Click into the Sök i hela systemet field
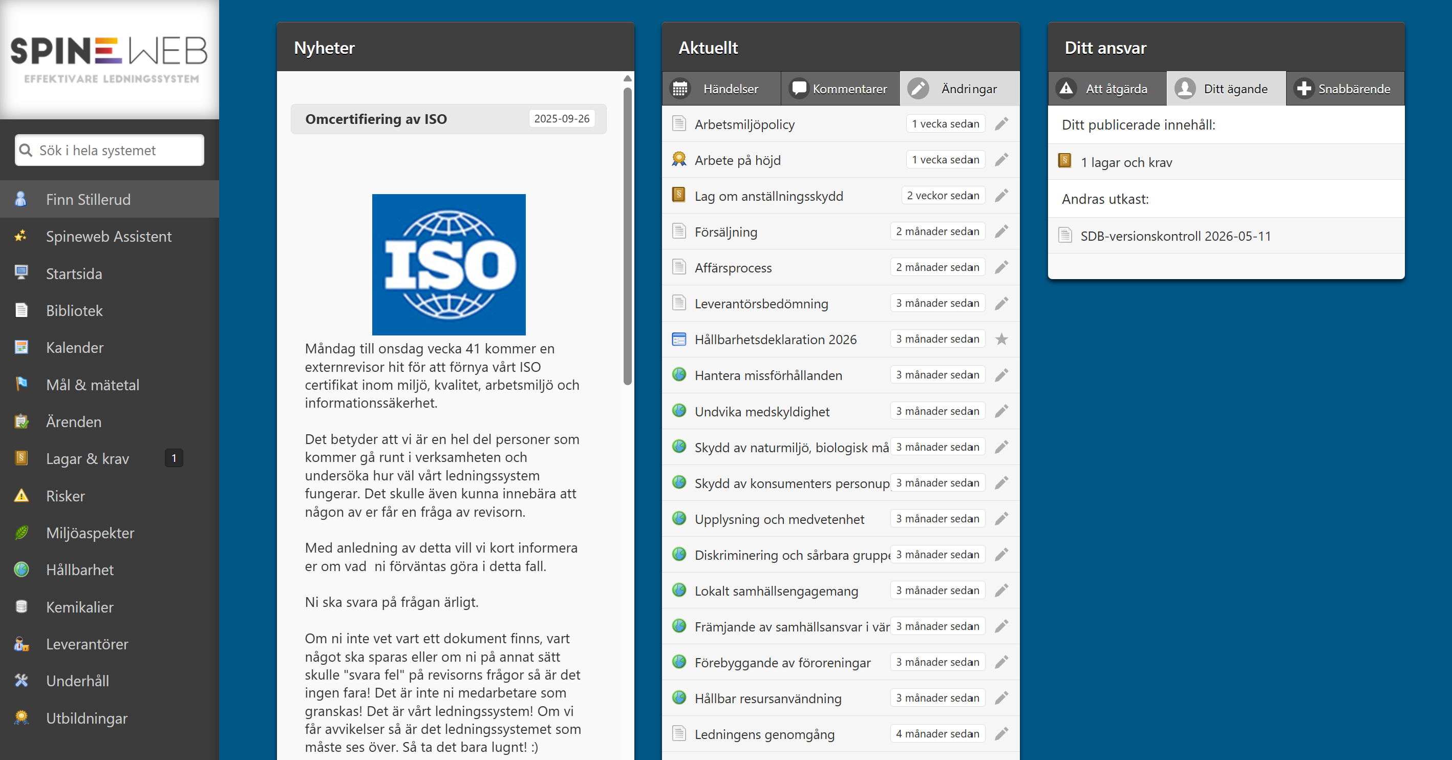The height and width of the screenshot is (760, 1452). pyautogui.click(x=110, y=150)
